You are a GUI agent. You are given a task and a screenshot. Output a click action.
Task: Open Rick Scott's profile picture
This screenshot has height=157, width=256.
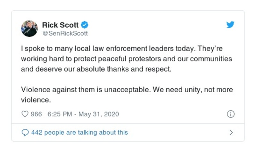29,29
